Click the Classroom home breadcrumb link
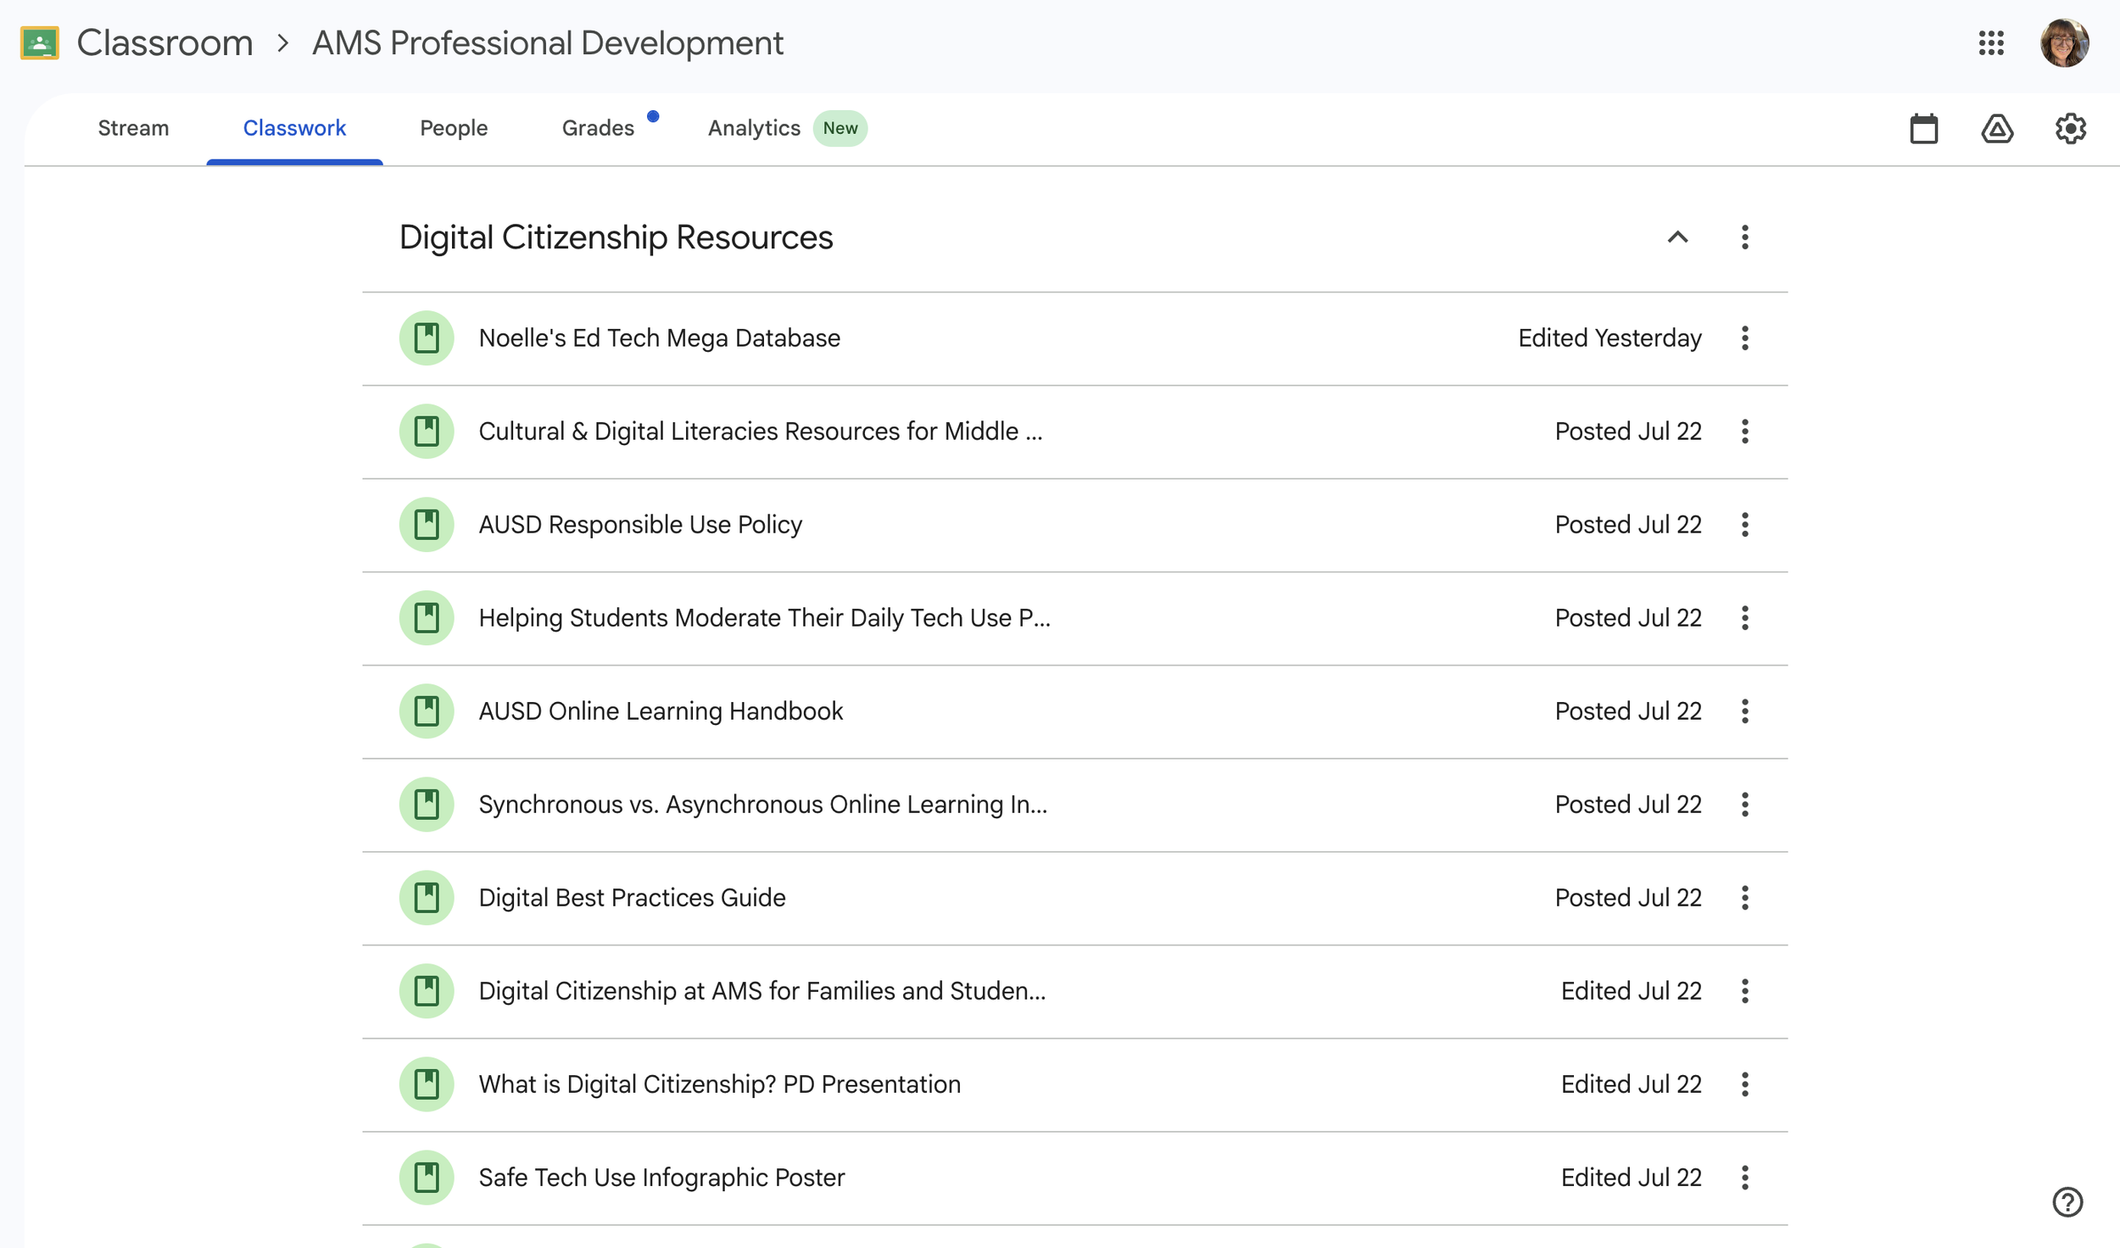2120x1248 pixels. 165,43
